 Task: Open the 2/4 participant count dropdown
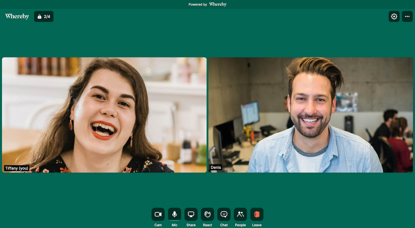tap(43, 16)
